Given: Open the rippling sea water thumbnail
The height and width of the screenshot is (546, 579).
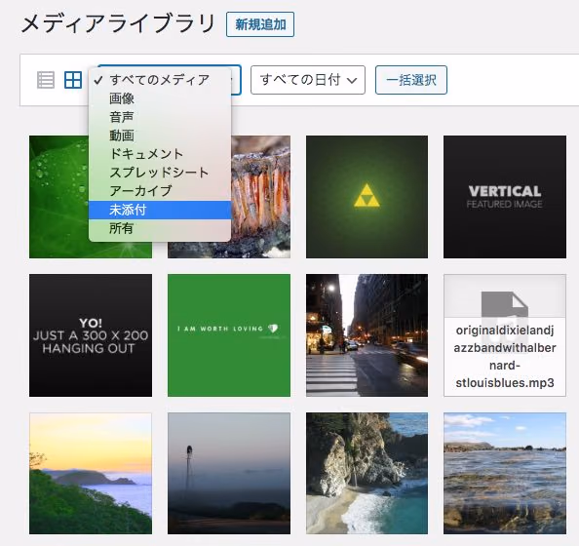Looking at the screenshot, I should pos(505,474).
